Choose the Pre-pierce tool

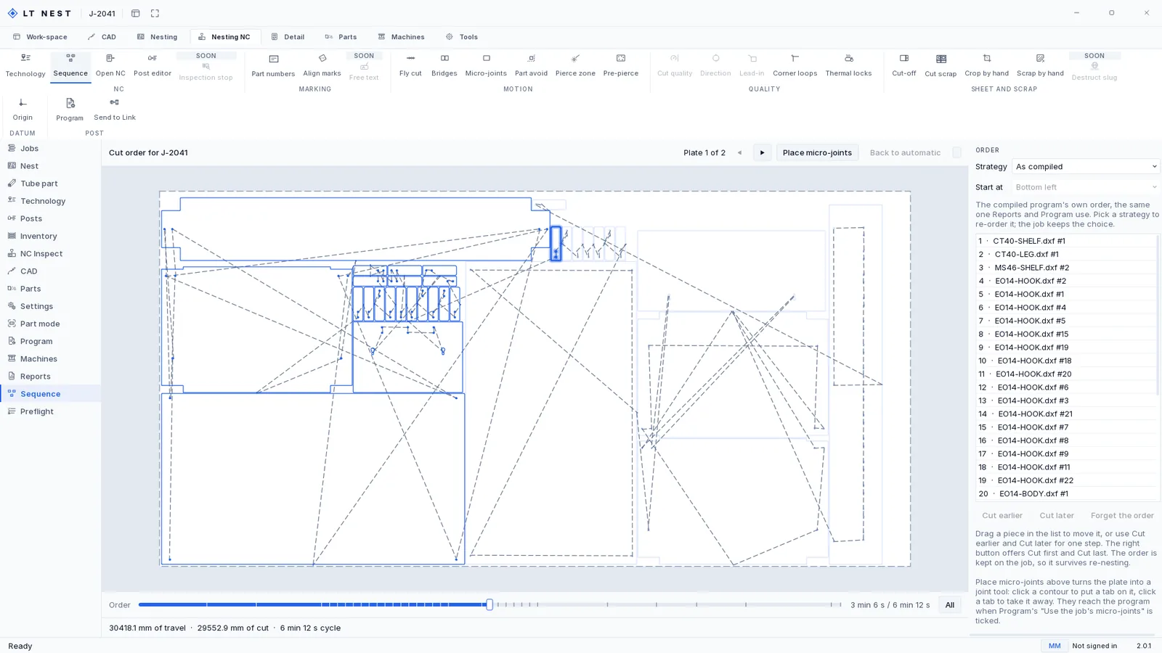[621, 65]
